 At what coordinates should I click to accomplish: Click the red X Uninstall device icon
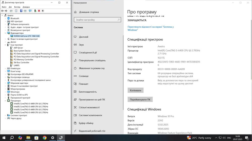coord(39,11)
